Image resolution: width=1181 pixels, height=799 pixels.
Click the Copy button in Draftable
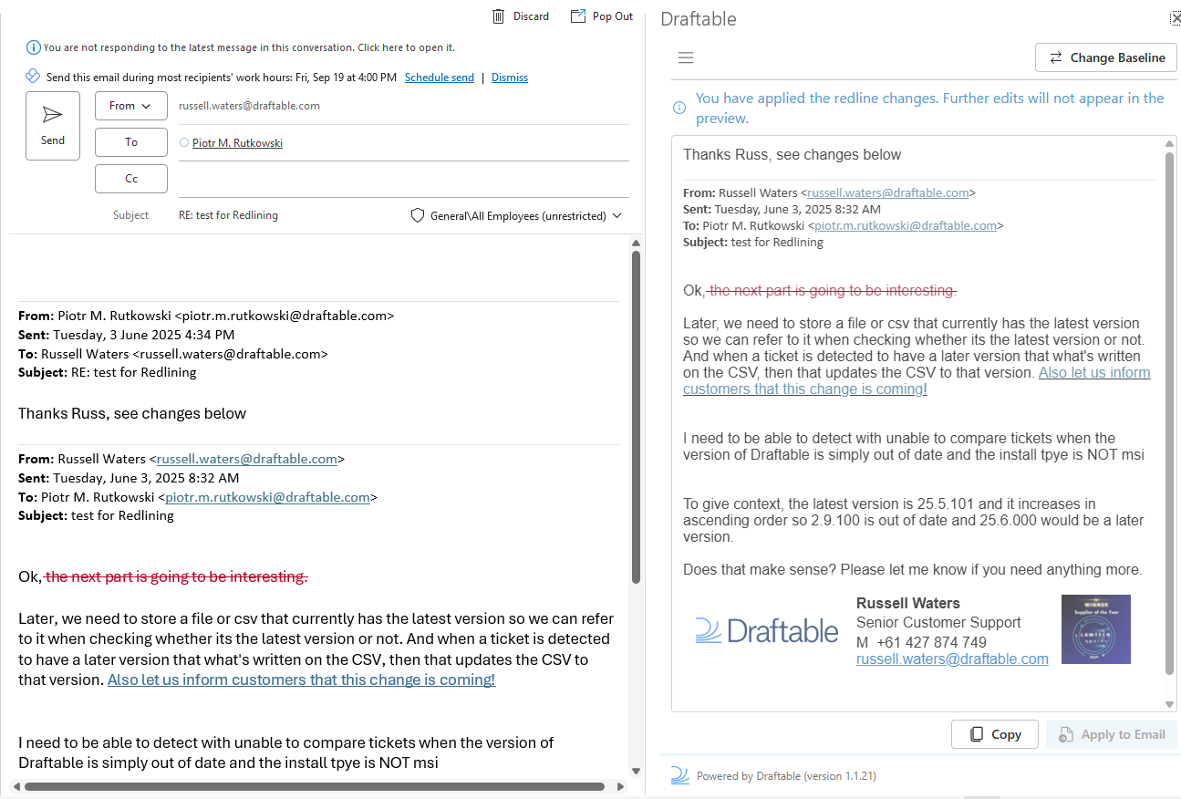coord(995,734)
